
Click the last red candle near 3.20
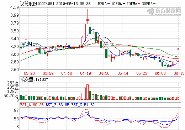178,49
